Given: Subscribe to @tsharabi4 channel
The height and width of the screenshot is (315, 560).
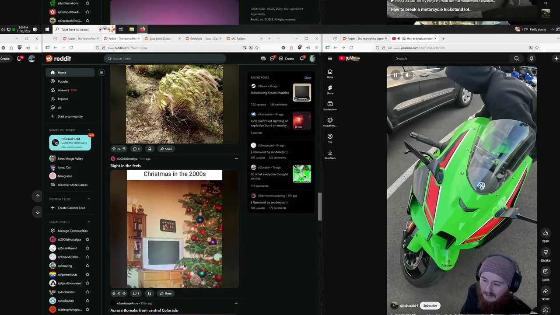Looking at the screenshot, I should coord(430,305).
